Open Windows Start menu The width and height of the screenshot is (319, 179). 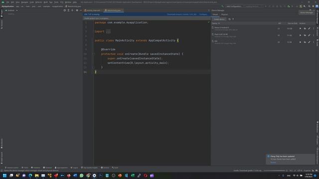[4, 176]
